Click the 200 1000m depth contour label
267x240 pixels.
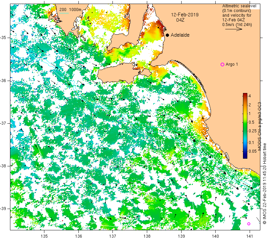[x=70, y=10]
